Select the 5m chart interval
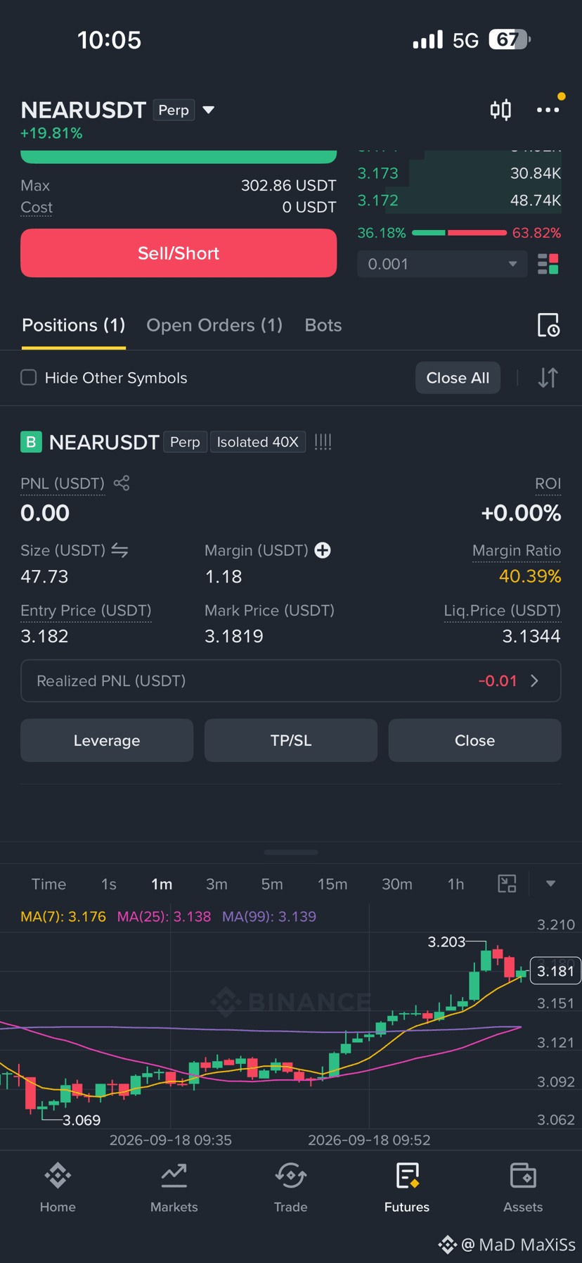The height and width of the screenshot is (1263, 582). click(272, 884)
